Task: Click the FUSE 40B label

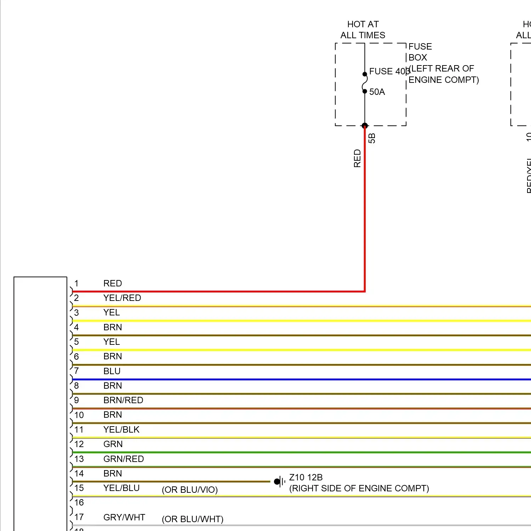Action: click(389, 71)
